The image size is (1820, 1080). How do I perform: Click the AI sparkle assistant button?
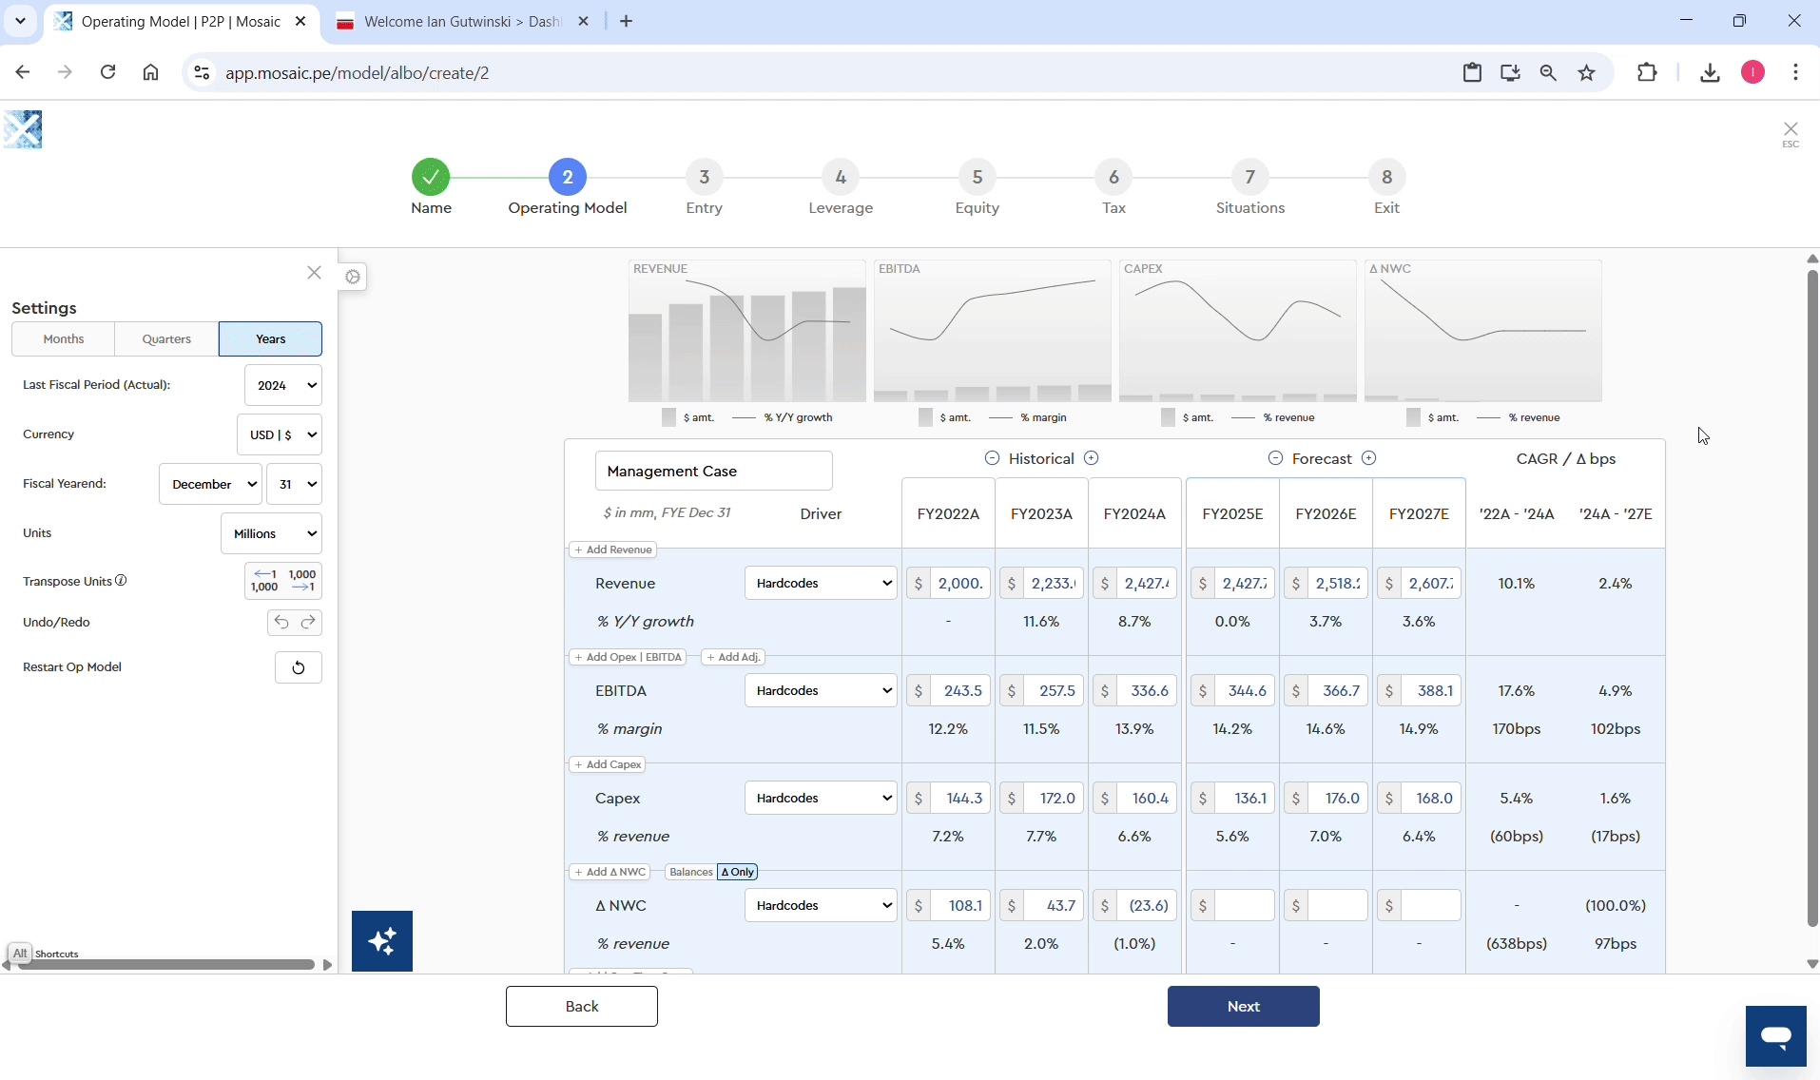click(381, 941)
